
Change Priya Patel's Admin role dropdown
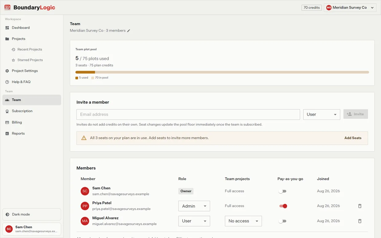tap(194, 206)
